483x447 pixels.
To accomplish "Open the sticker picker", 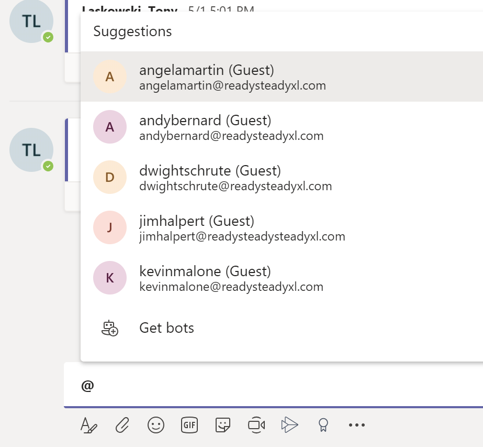I will pyautogui.click(x=222, y=425).
